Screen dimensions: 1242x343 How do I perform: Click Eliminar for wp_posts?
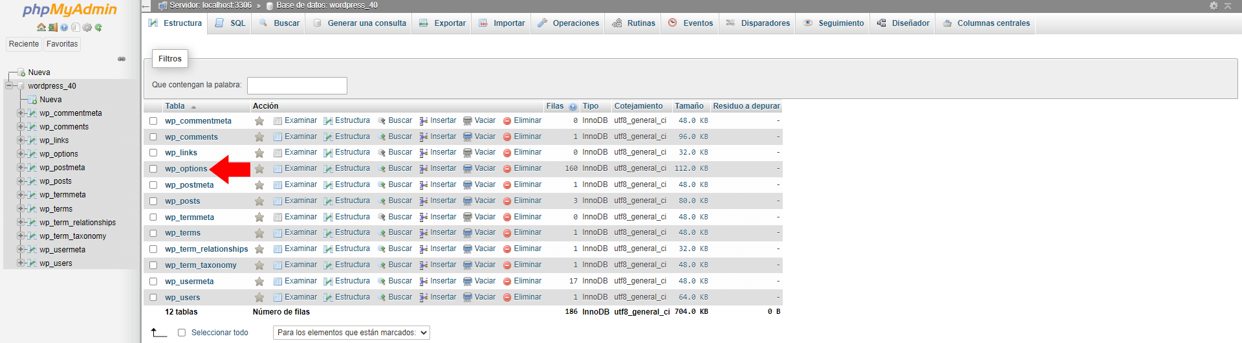[x=523, y=201]
